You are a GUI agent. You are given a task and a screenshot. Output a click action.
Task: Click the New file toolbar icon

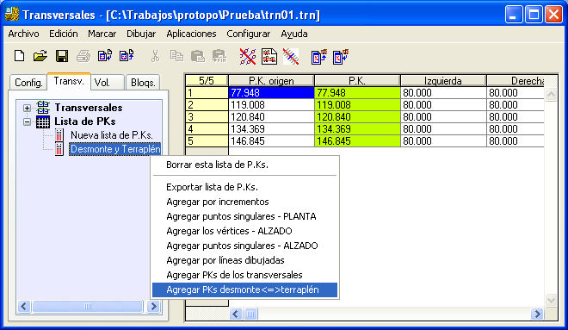[x=19, y=56]
